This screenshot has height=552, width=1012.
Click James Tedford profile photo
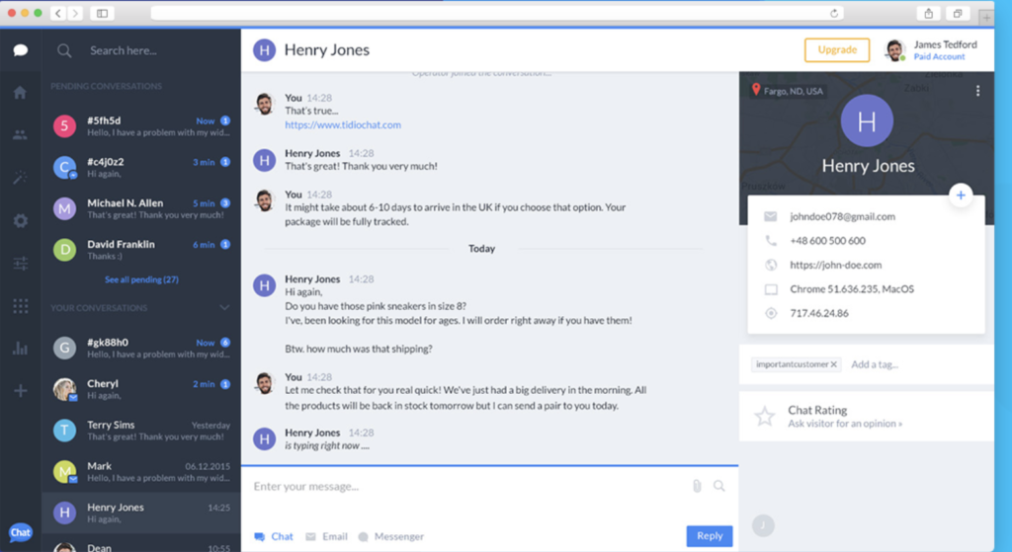(894, 49)
